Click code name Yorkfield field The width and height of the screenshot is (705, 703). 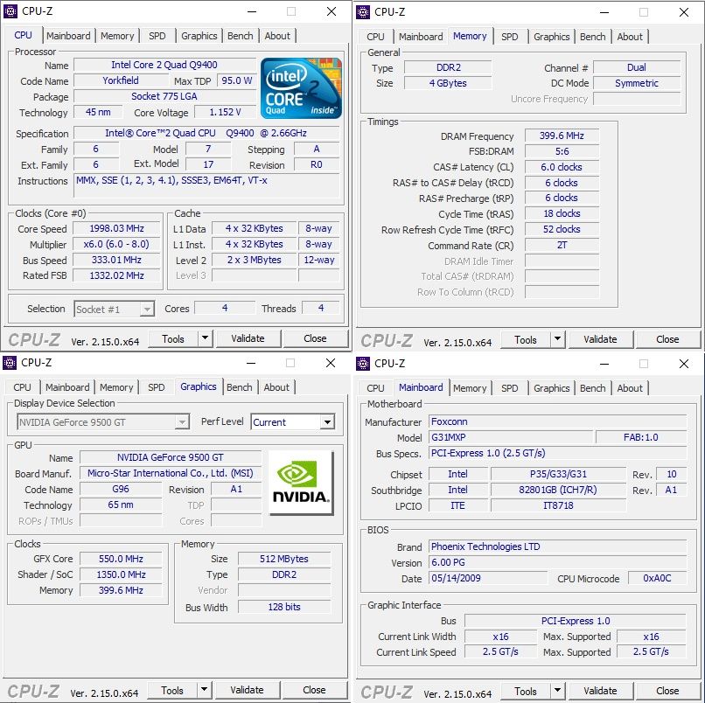121,80
